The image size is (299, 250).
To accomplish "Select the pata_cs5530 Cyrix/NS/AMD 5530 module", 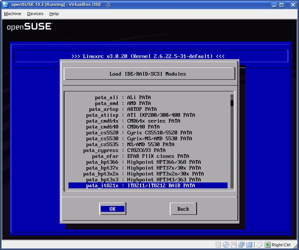I will [148, 139].
